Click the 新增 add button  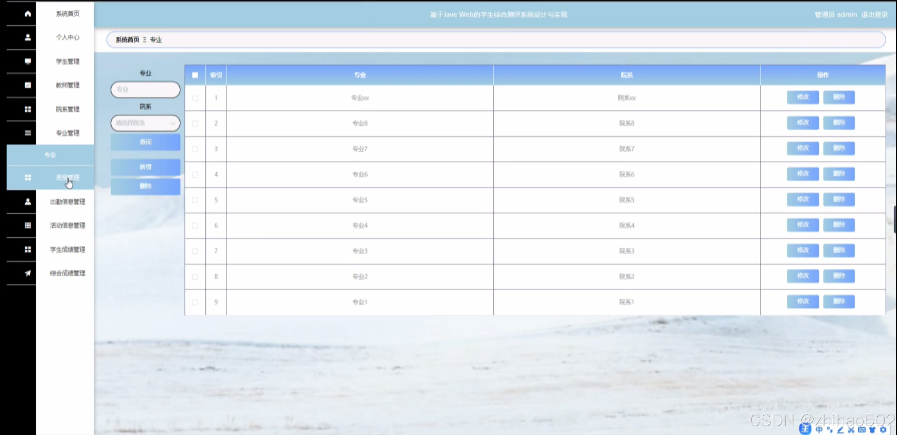pos(145,167)
